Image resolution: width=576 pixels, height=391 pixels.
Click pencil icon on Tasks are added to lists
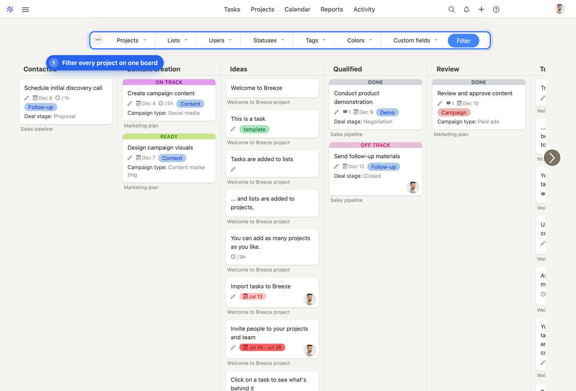point(233,169)
